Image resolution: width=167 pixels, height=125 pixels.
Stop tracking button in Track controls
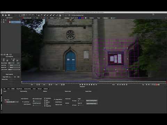point(122,85)
